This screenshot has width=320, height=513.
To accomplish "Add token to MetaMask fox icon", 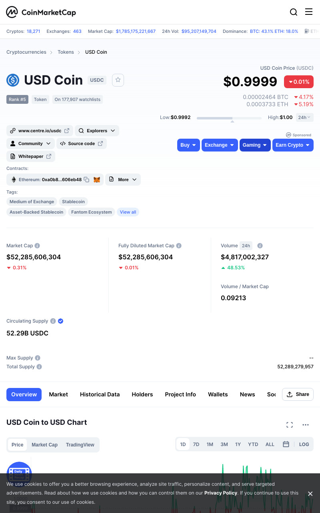I will coord(97,180).
